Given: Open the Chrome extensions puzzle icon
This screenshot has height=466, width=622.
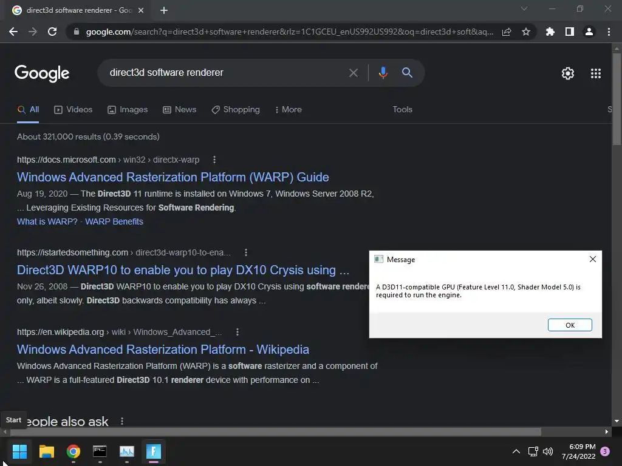Looking at the screenshot, I should pyautogui.click(x=550, y=32).
